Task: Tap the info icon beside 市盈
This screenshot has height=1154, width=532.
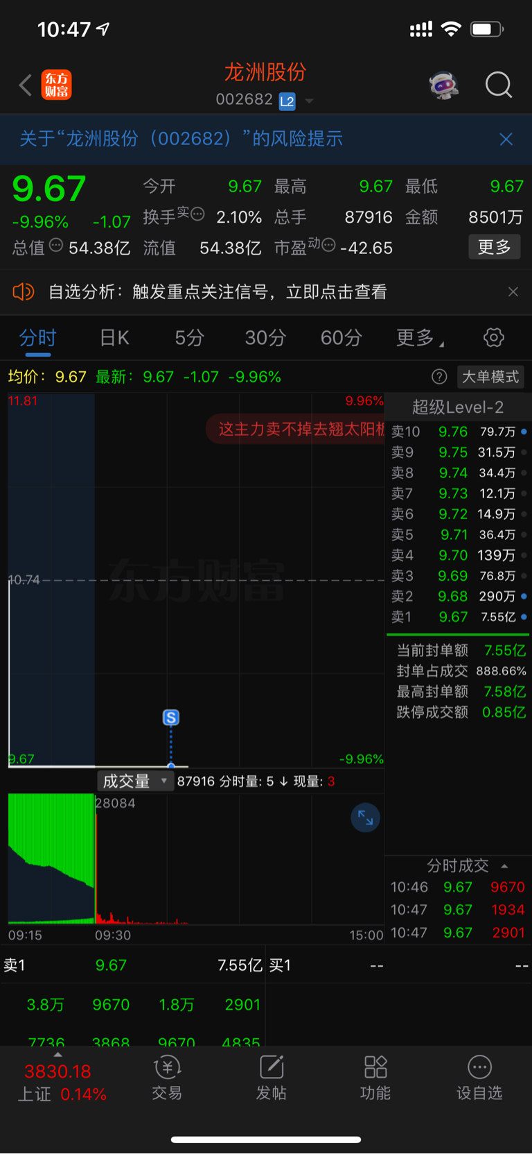Action: [328, 245]
